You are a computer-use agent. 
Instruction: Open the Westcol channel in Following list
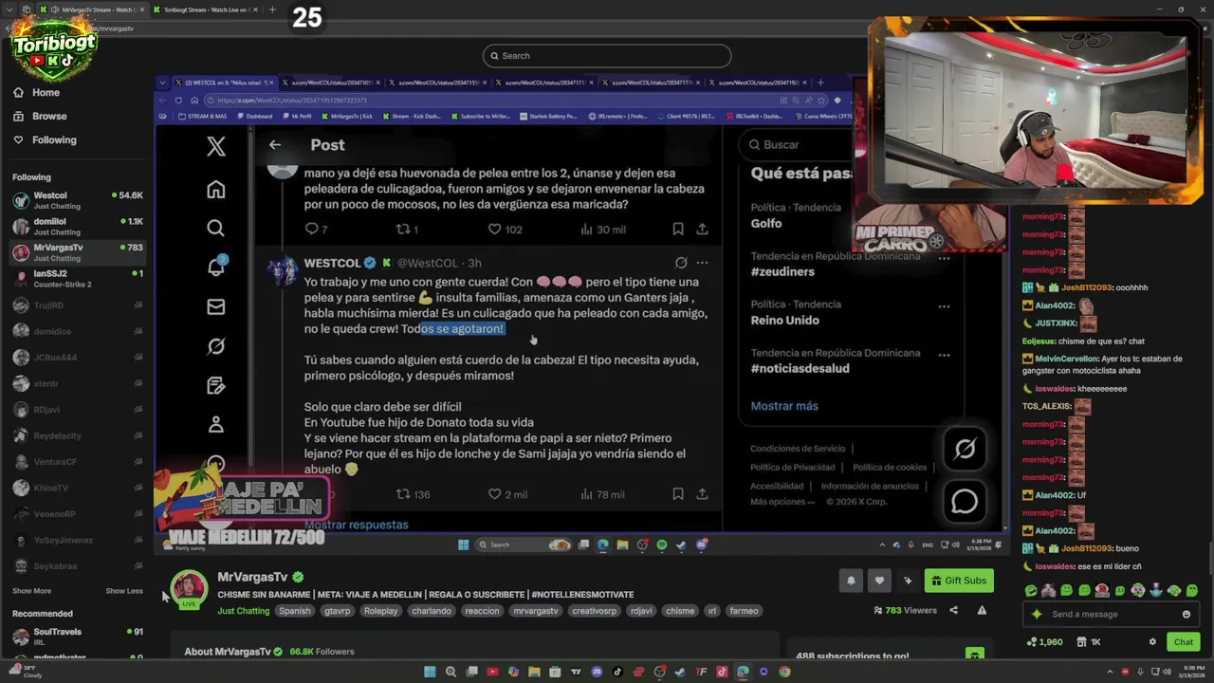point(76,199)
